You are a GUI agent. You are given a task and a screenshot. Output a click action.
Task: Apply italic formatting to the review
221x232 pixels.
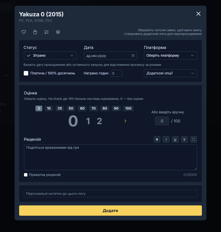click(166, 139)
